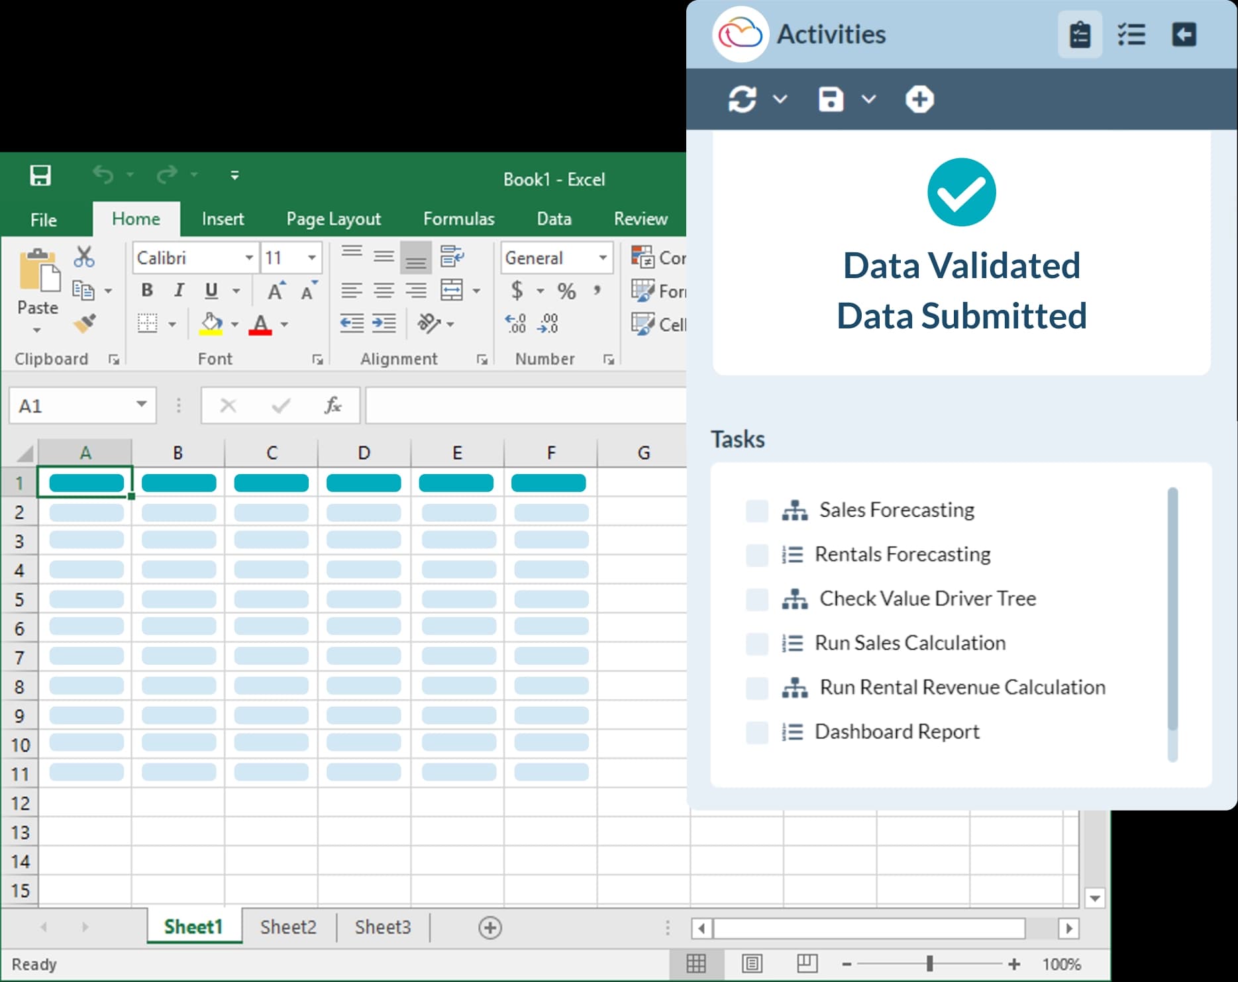Switch to the Formulas ribbon tab
The image size is (1238, 982).
coord(458,219)
